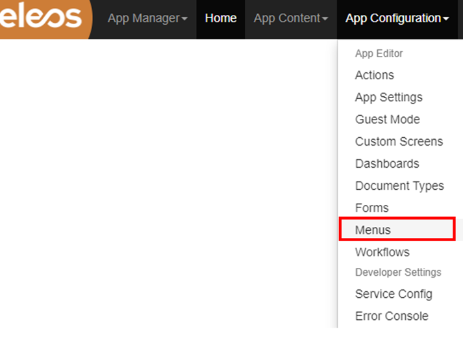Viewport: 463px width, 342px height.
Task: Collapse the App Configuration dropdown
Action: click(397, 18)
